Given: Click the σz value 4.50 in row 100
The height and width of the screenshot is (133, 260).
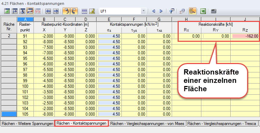Looking at the screenshot, I should [109, 86].
